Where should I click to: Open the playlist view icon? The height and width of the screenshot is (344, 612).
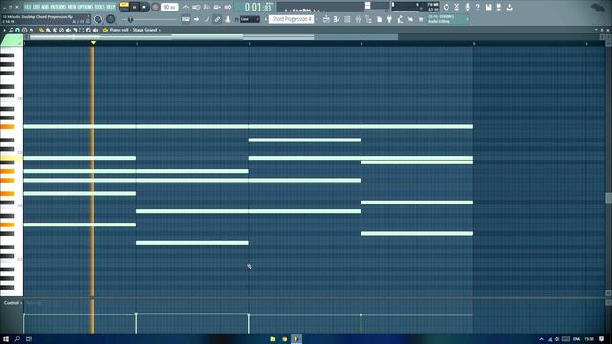[326, 19]
